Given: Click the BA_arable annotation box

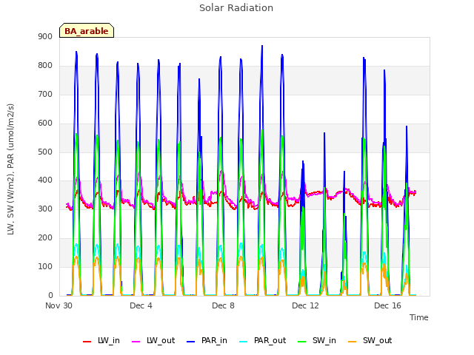Looking at the screenshot, I should [x=87, y=30].
